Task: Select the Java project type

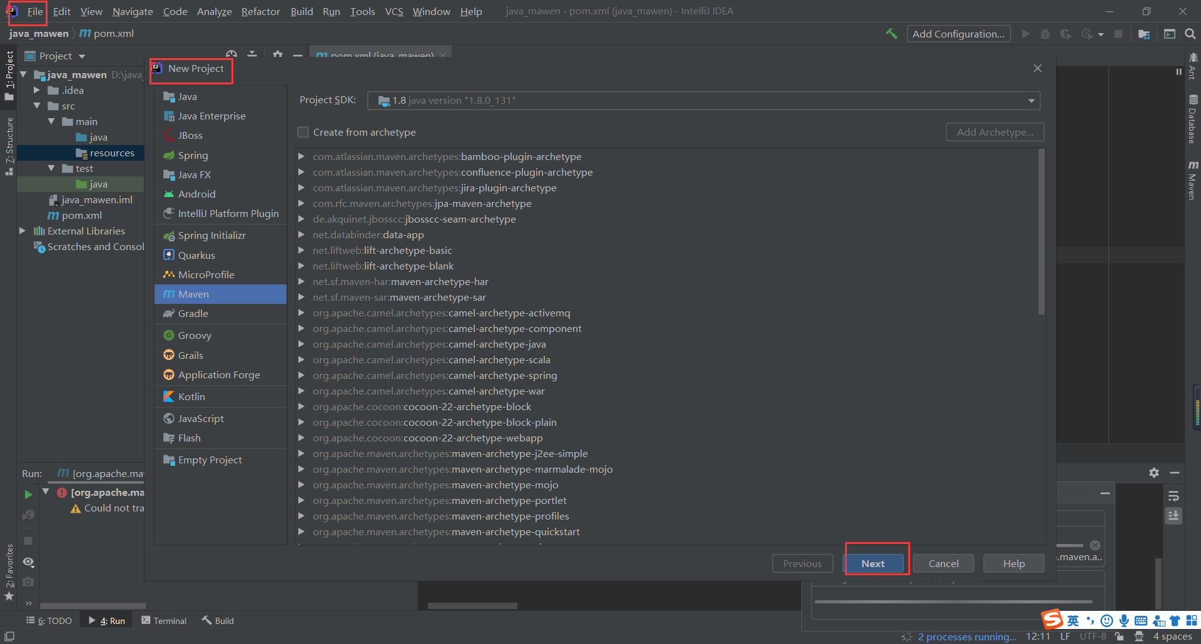Action: pyautogui.click(x=220, y=96)
